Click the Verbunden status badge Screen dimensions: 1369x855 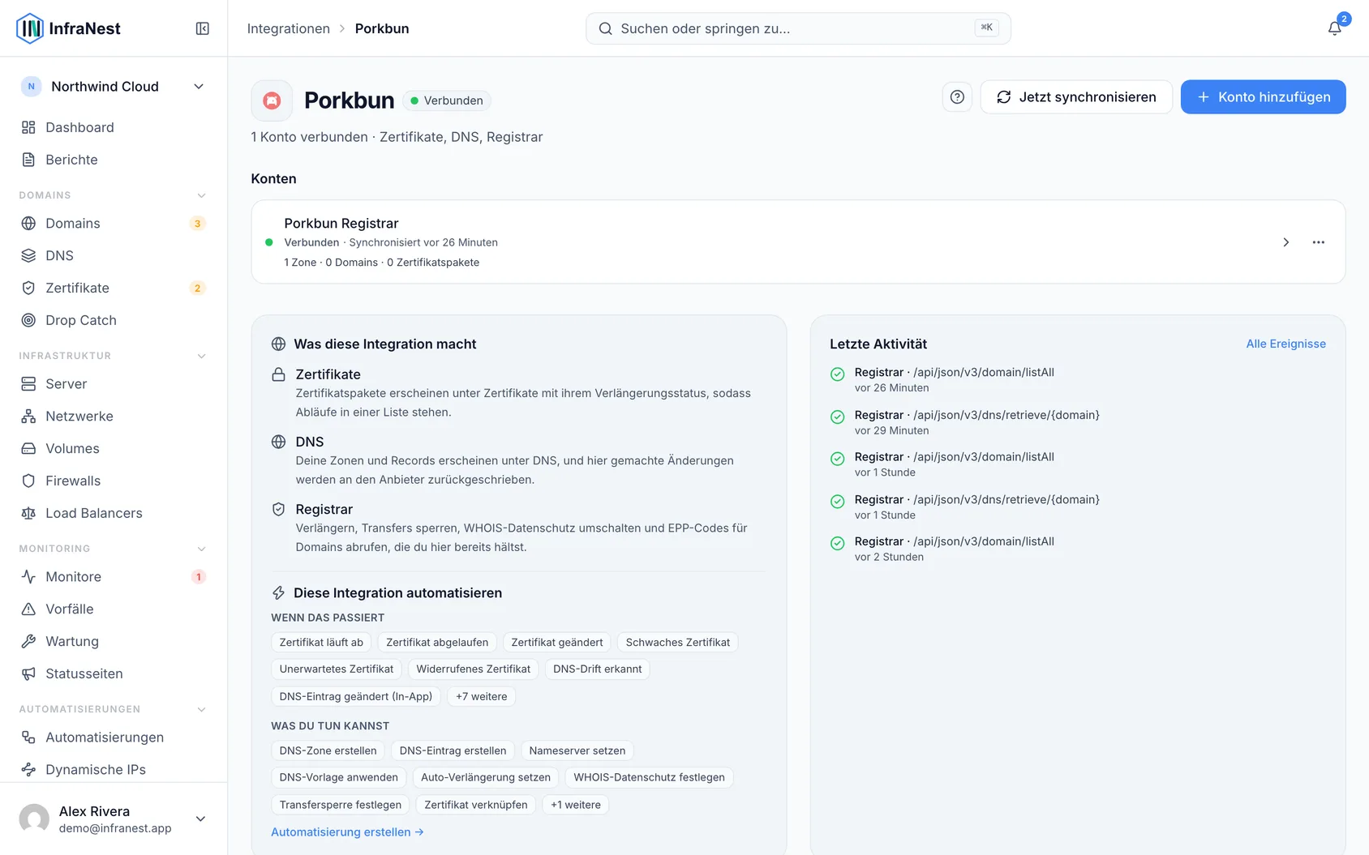pos(447,100)
